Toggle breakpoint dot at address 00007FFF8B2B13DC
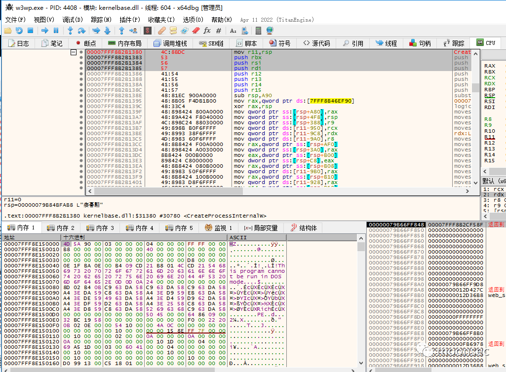The height and width of the screenshot is (372, 506). [x=81, y=155]
